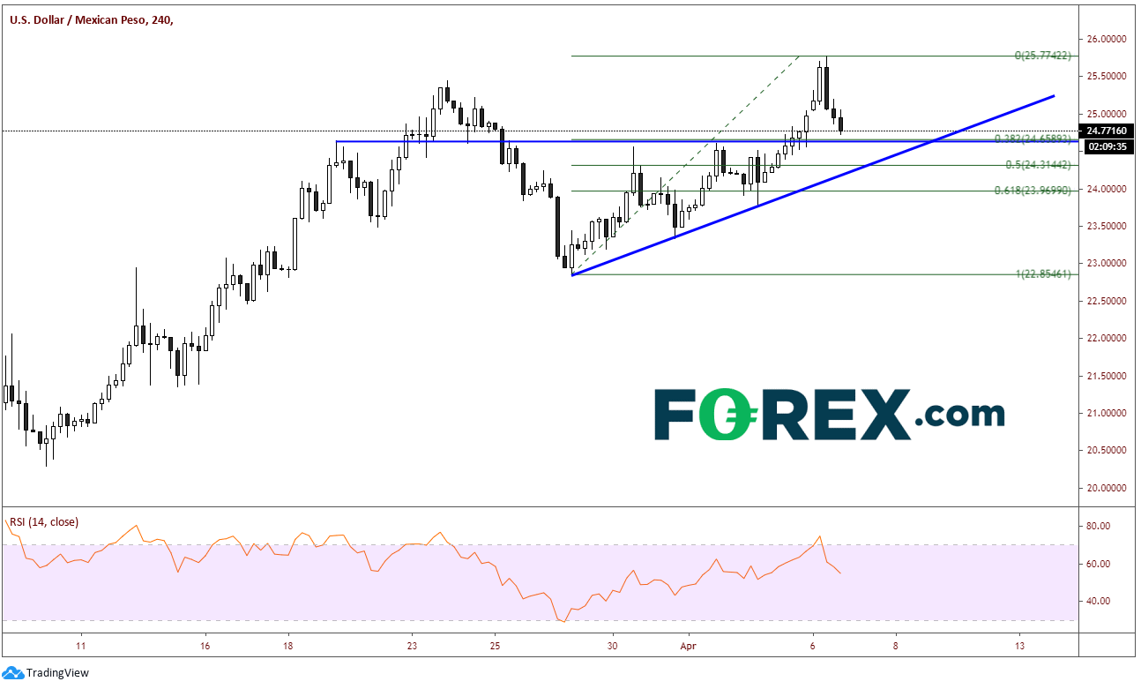This screenshot has height=689, width=1141.
Task: Click the 23.00000 price axis value
Action: coord(1107,263)
